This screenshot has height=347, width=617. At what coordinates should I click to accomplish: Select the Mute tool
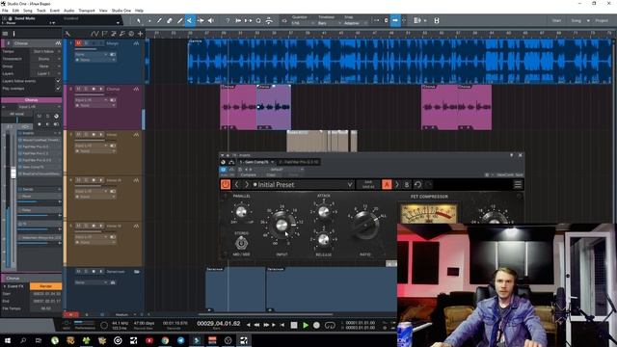click(201, 20)
